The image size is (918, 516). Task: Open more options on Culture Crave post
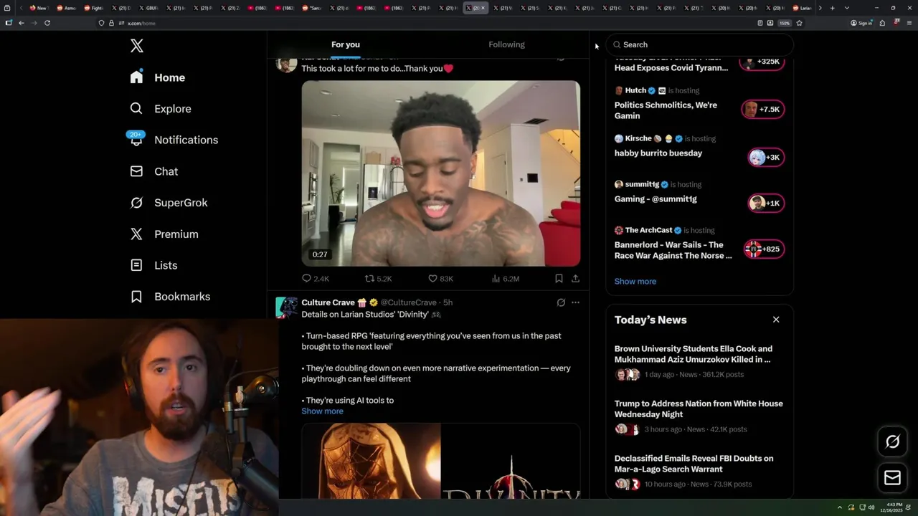pos(575,302)
